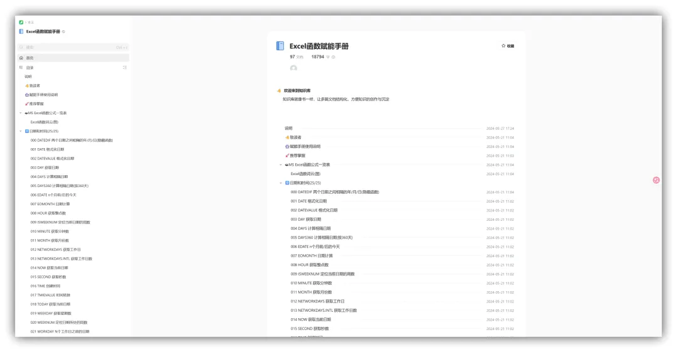Open 赋能手册使用说明 in the main list

[303, 147]
